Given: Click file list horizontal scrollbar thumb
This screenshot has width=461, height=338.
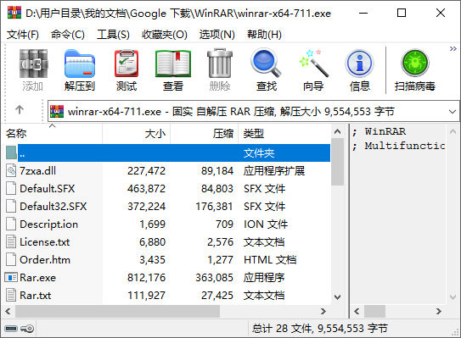Looking at the screenshot, I should [x=118, y=311].
